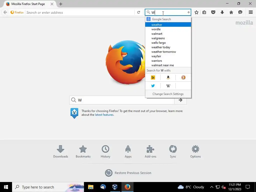Close the Mozilla Firefox Start Page tab
Viewport: 256px width, 192px height.
pyautogui.click(x=52, y=4)
